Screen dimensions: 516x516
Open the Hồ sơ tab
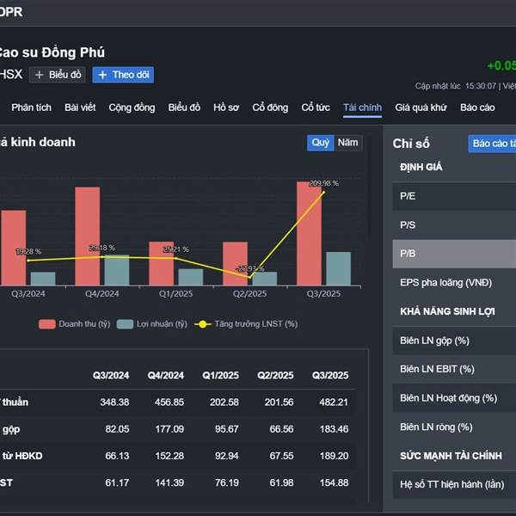coord(226,107)
